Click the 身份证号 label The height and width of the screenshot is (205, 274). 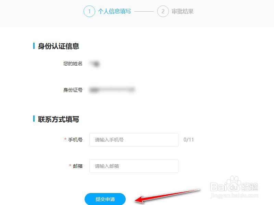[73, 90]
